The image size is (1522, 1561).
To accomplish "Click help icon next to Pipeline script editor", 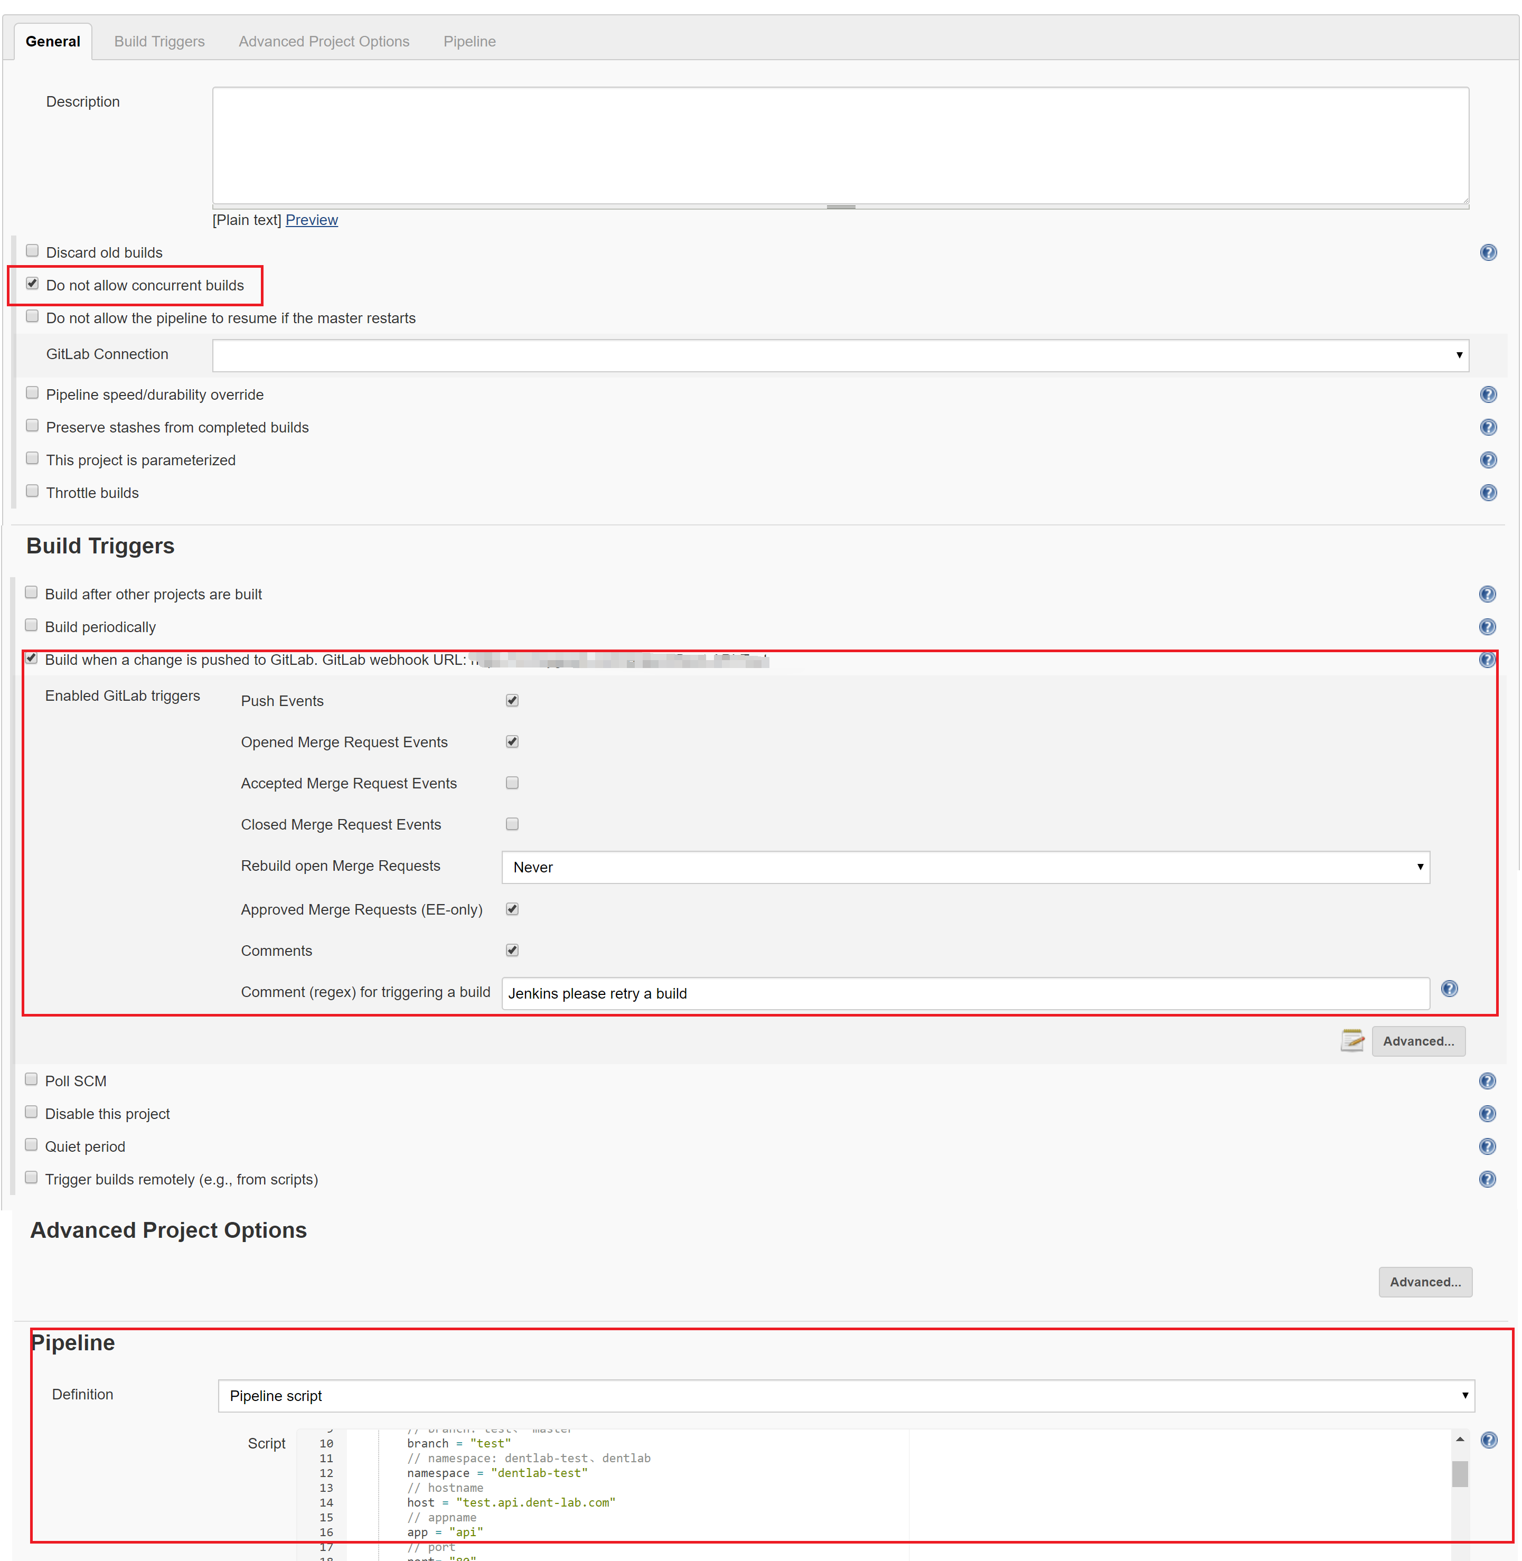I will pos(1488,1440).
